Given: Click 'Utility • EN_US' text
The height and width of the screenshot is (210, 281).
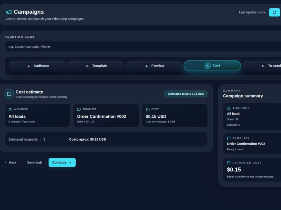Looking at the screenshot, I should point(86,122).
